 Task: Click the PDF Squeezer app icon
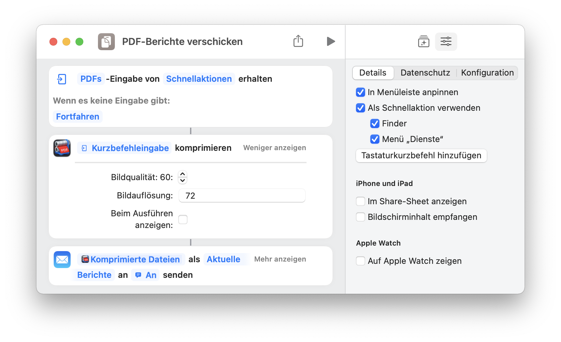[x=62, y=148]
